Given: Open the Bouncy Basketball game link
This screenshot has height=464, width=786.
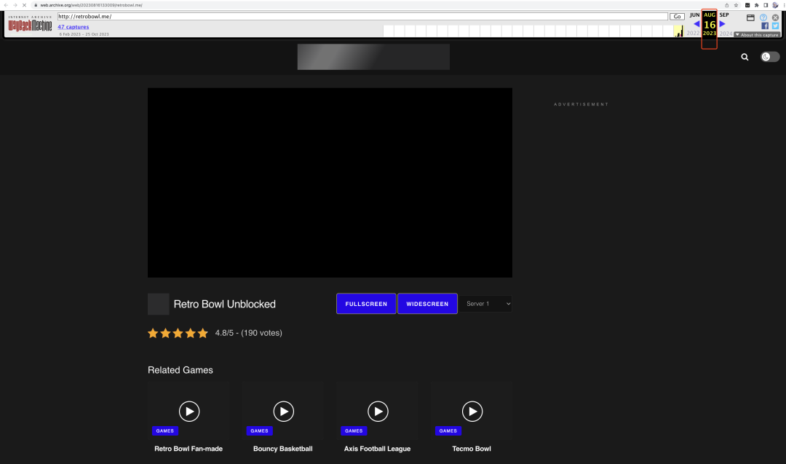Looking at the screenshot, I should pos(282,449).
